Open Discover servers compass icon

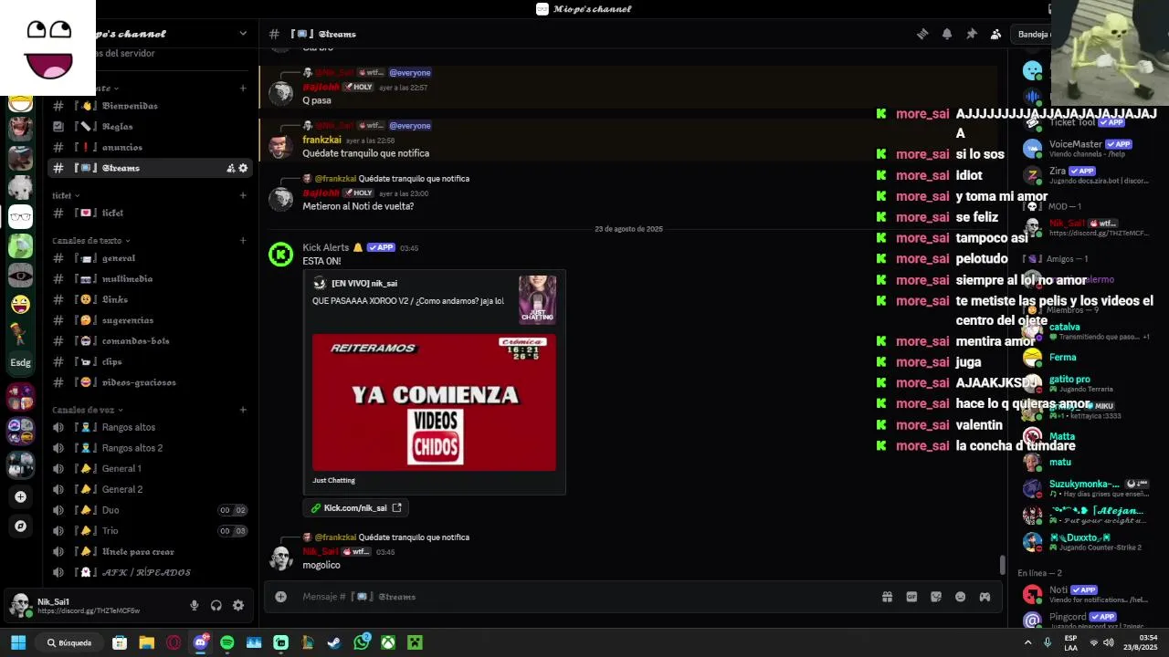(20, 526)
